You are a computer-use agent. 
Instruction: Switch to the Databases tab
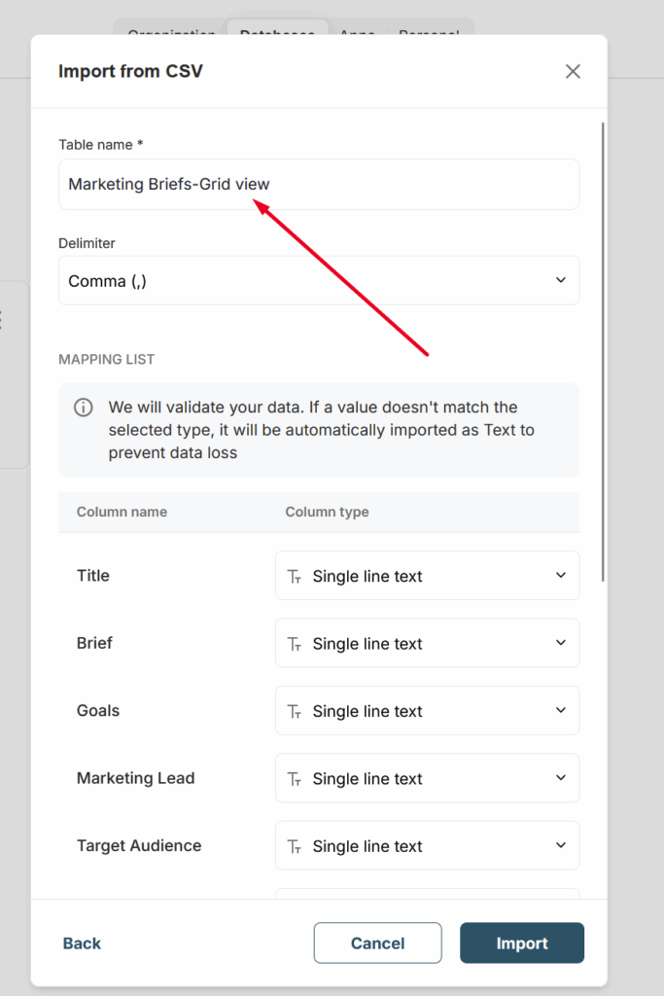point(277,31)
